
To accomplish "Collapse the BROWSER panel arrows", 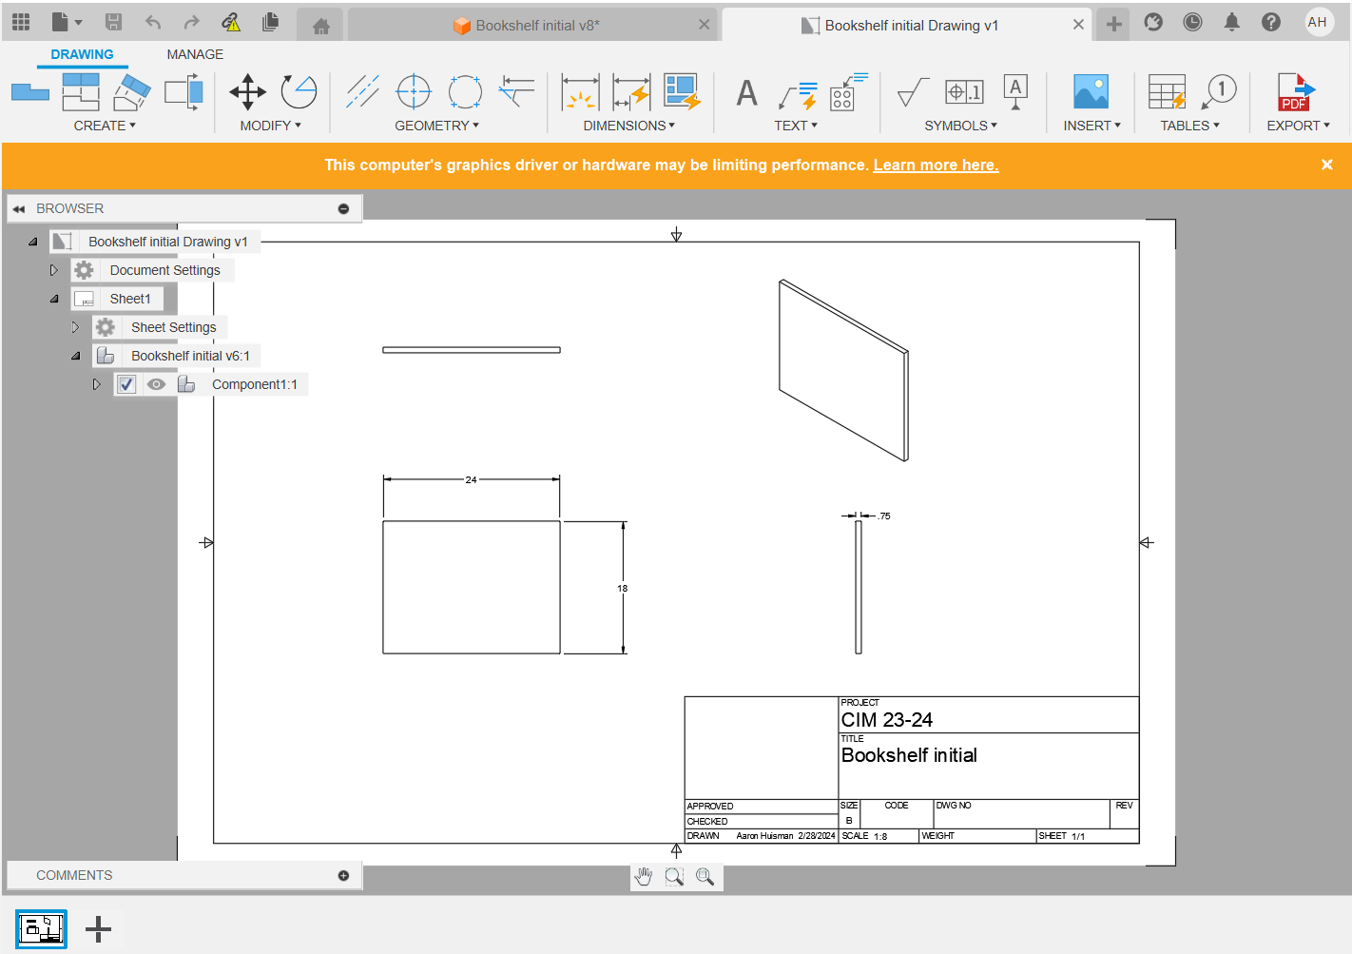I will 19,208.
